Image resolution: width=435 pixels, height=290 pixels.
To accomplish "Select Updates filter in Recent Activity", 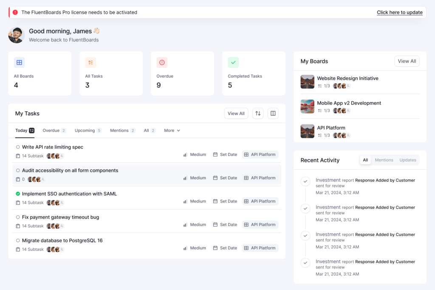I will coord(407,160).
